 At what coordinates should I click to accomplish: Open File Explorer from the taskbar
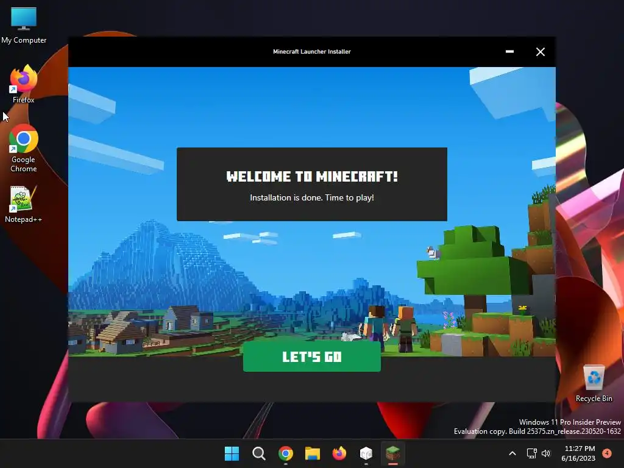click(313, 453)
